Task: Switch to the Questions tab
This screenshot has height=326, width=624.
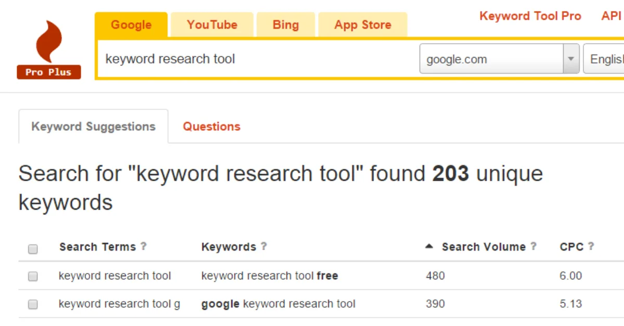Action: [x=211, y=126]
